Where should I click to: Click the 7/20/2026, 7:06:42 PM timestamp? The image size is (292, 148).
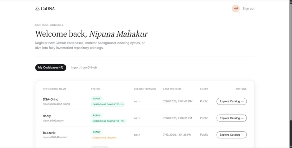tap(178, 102)
